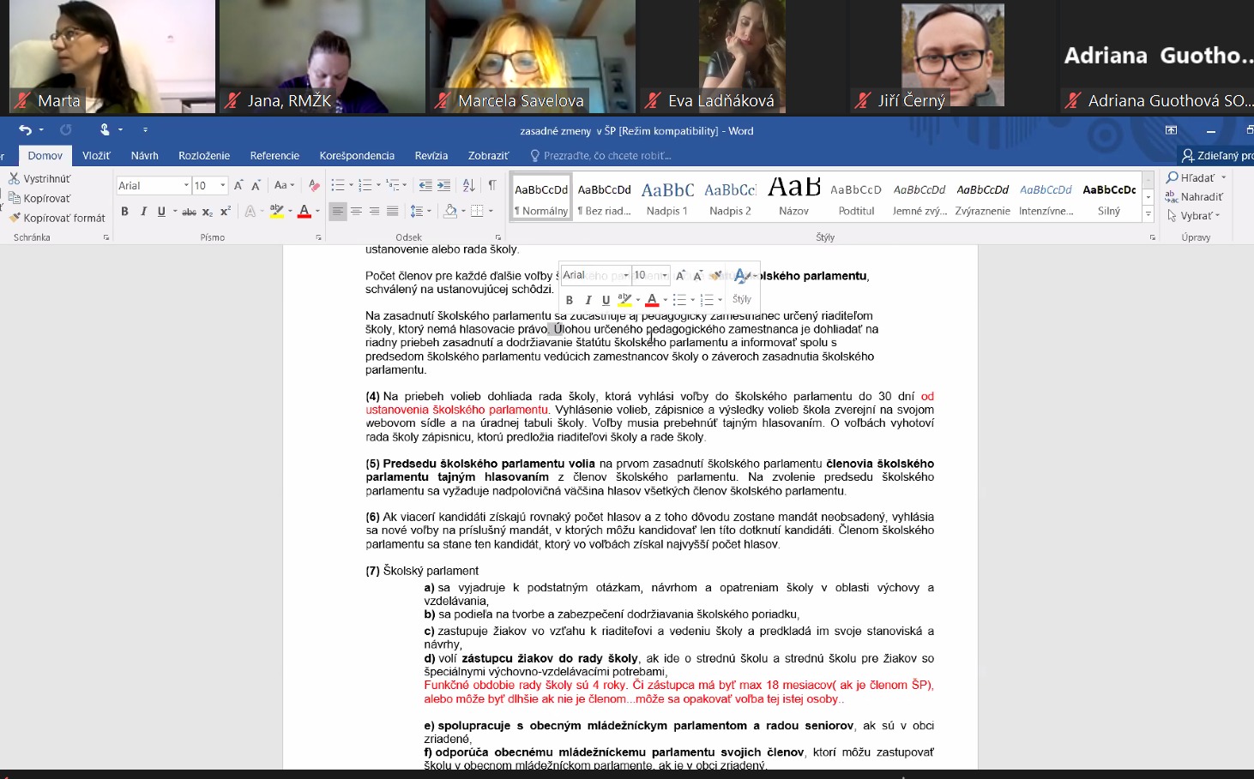
Task: Align text left in ribbon
Action: [338, 211]
